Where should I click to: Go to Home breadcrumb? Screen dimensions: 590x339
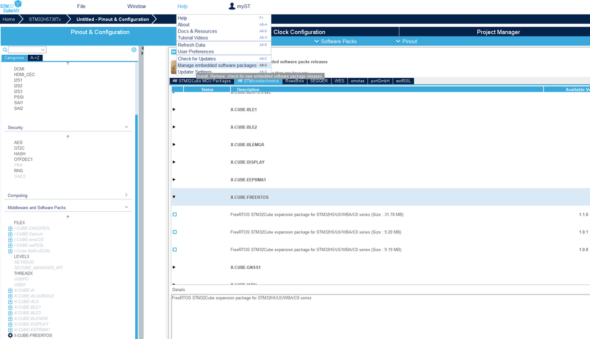pyautogui.click(x=9, y=19)
